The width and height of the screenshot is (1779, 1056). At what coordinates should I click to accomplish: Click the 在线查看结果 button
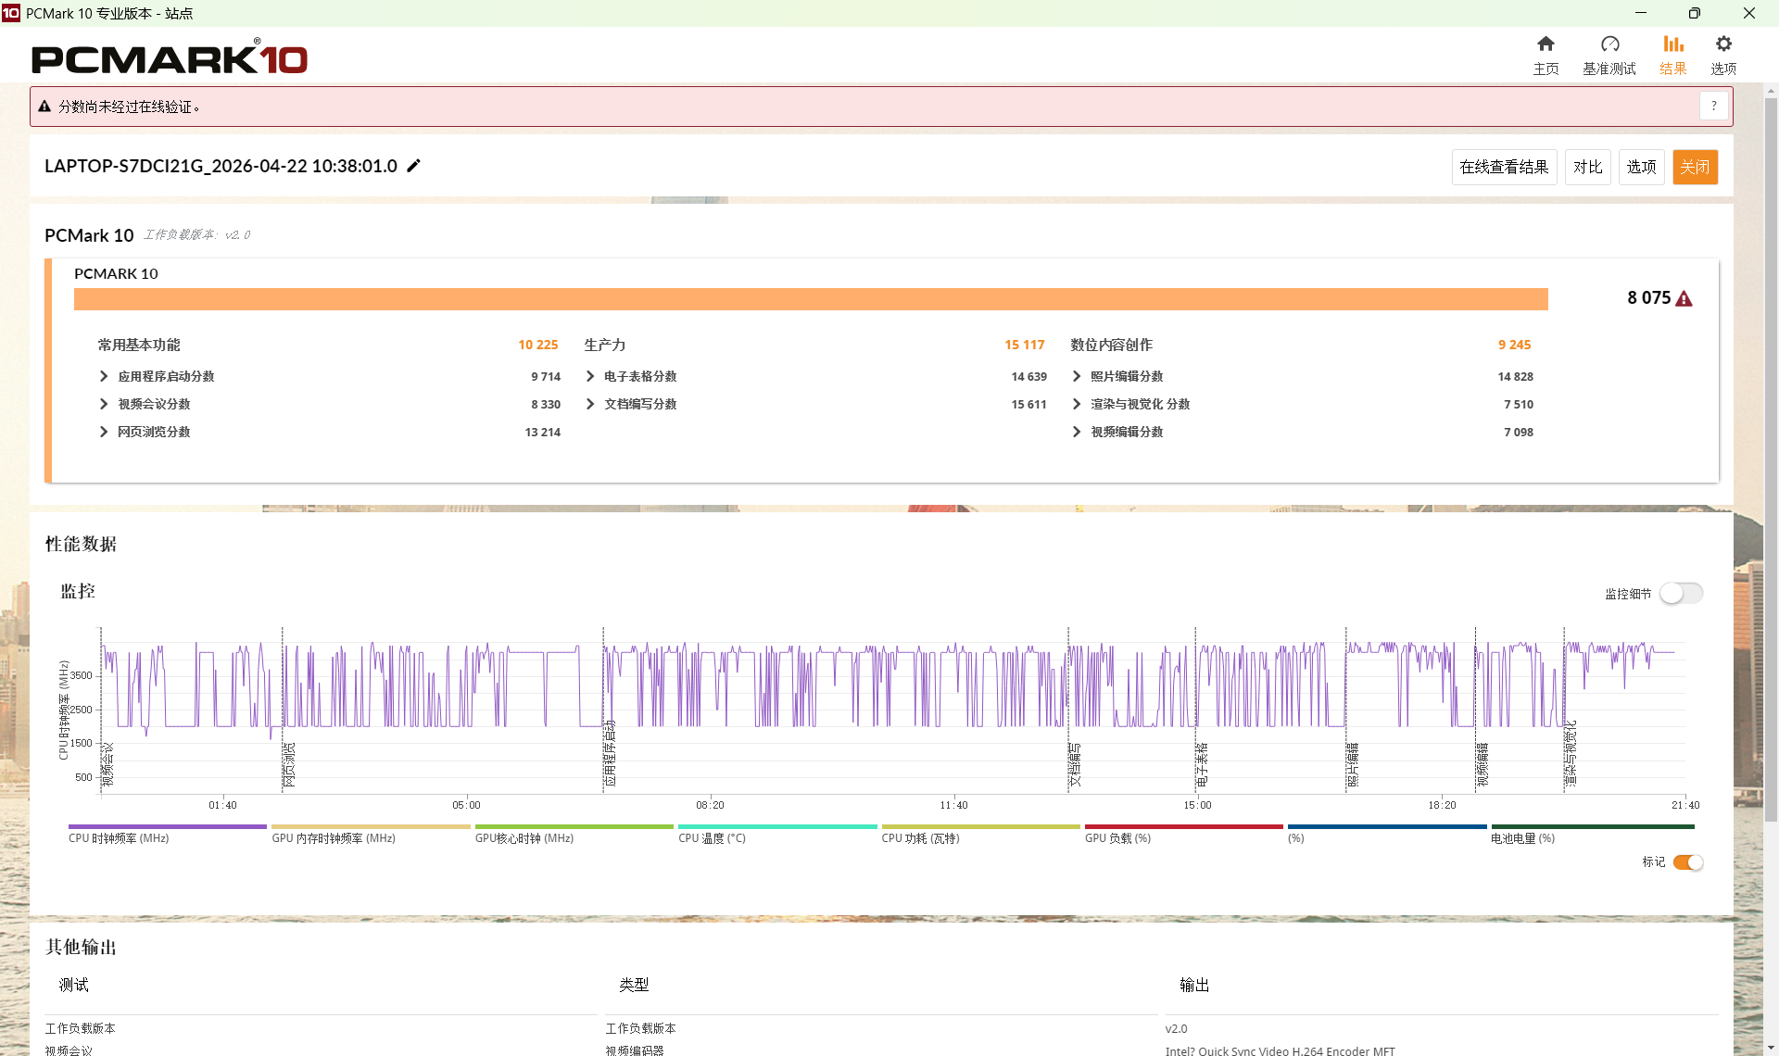pos(1504,168)
